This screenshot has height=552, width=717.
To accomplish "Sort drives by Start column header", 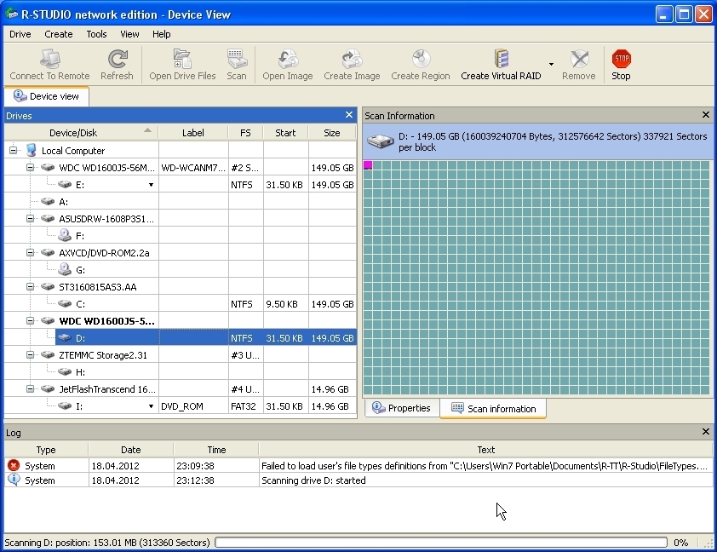I will (x=285, y=133).
